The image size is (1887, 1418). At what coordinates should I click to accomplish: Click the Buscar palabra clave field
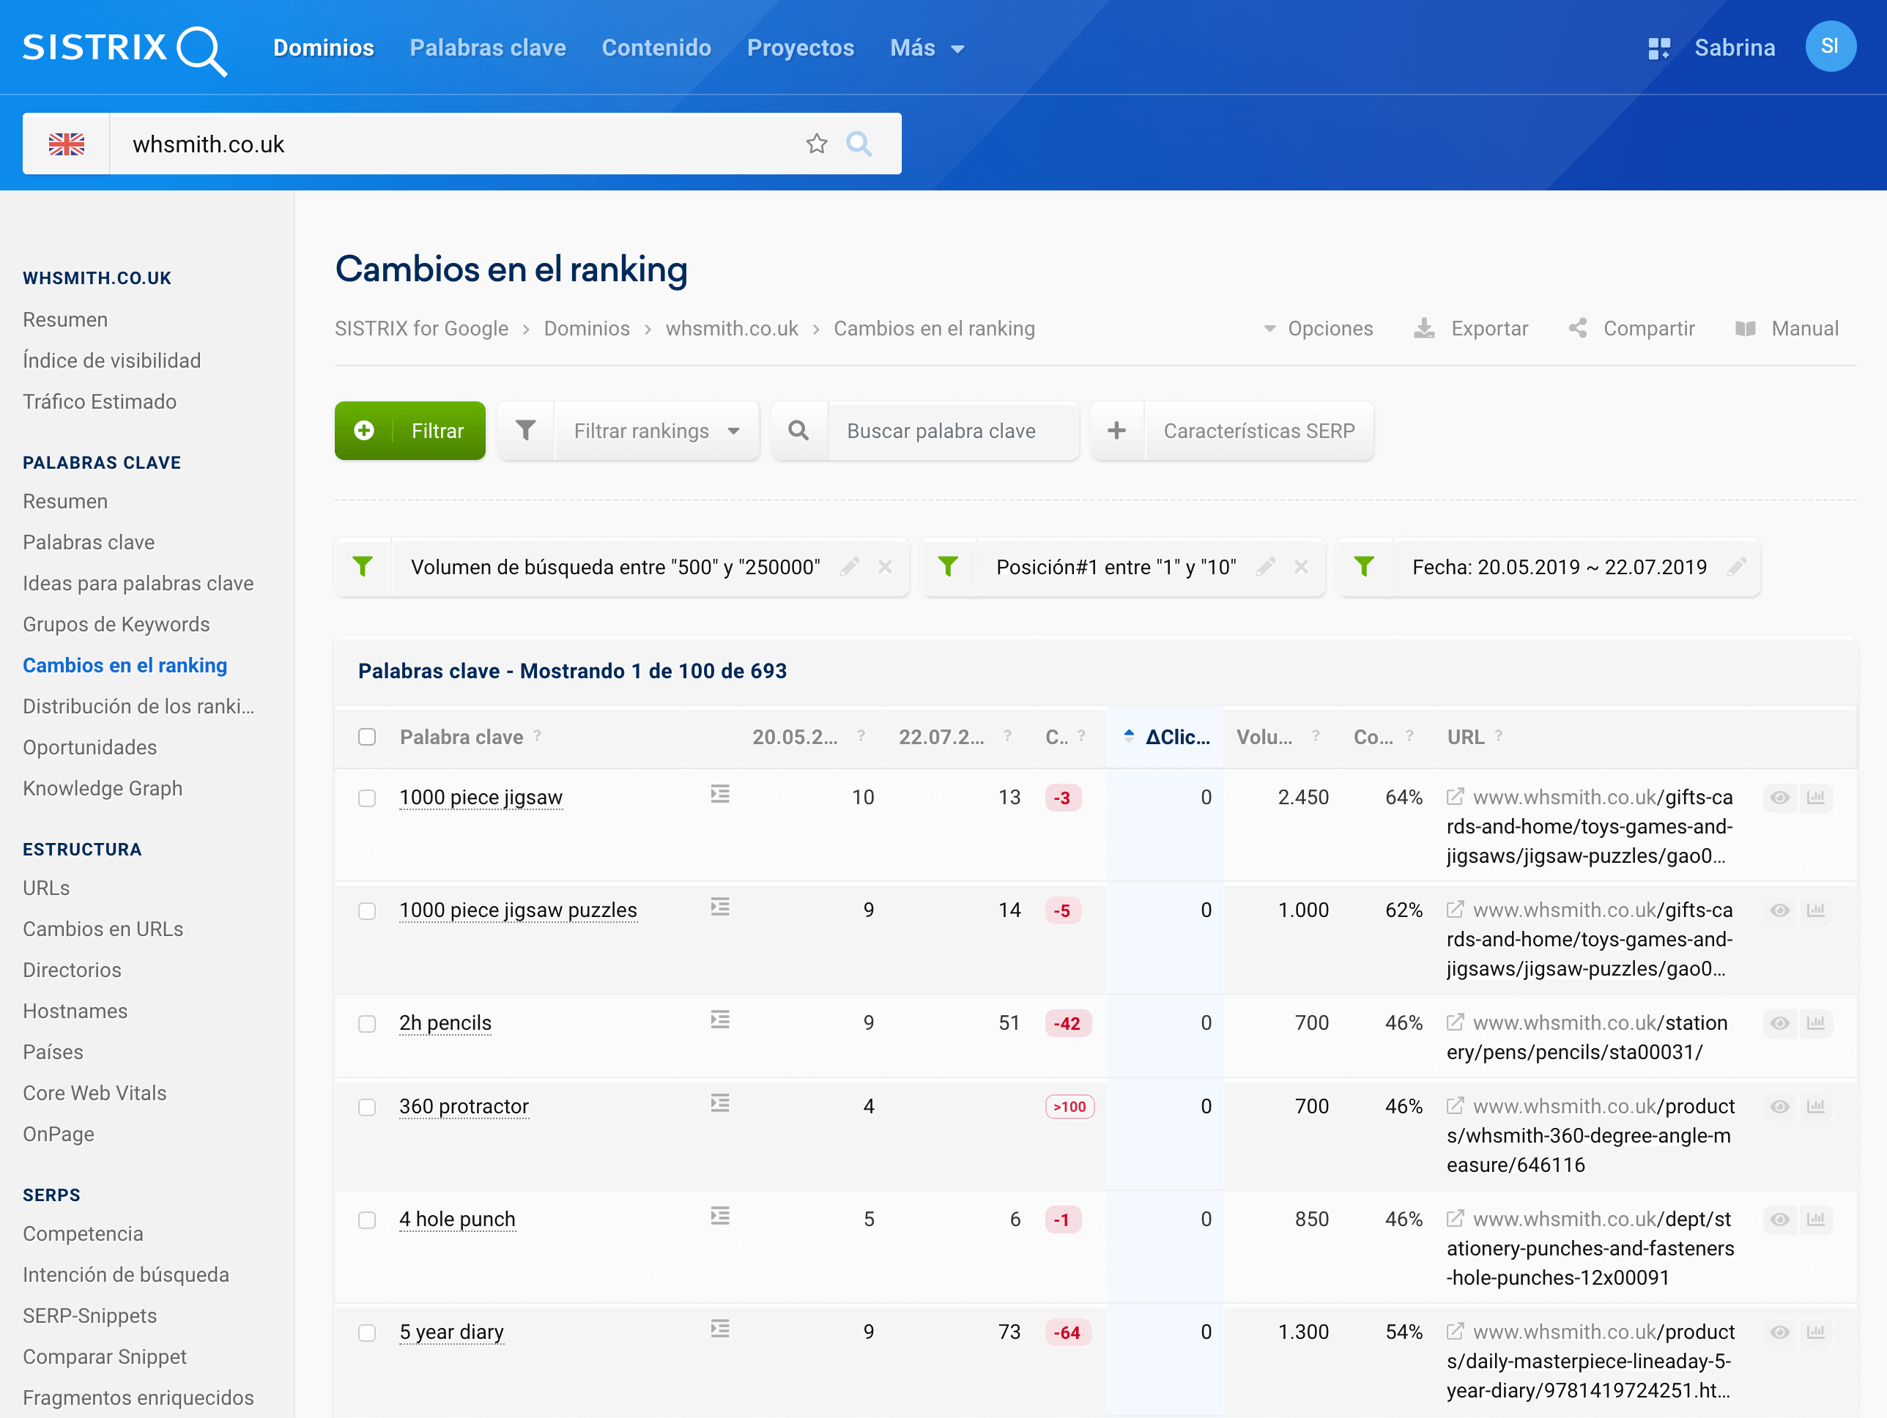[x=953, y=431]
